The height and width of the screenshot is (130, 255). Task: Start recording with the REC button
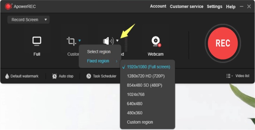(x=223, y=43)
